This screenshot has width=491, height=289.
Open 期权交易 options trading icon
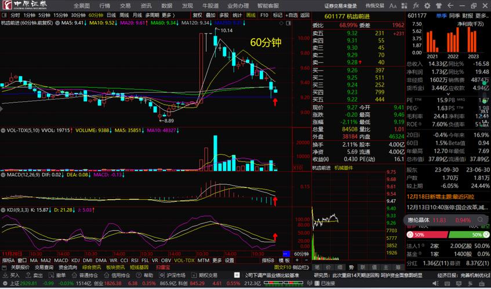194,275
